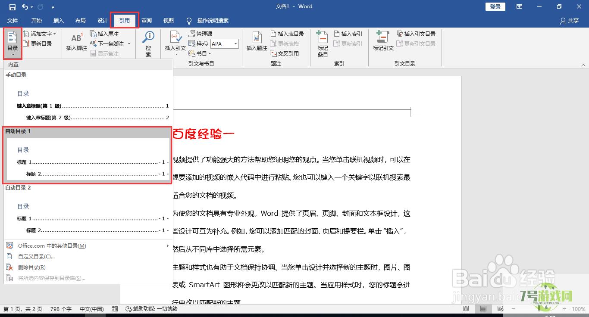Expand the 添加文字 dropdown arrow
This screenshot has height=317, width=589.
(54, 34)
